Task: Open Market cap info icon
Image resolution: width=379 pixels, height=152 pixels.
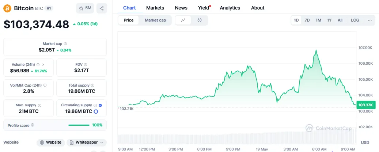Action: 65,44
